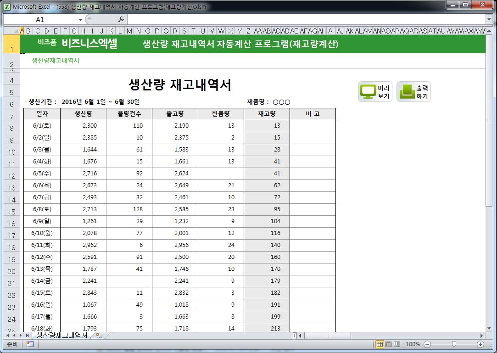The width and height of the screenshot is (497, 353).
Task: Click the horizontal scrollbar left arrow
Action: coord(300,336)
